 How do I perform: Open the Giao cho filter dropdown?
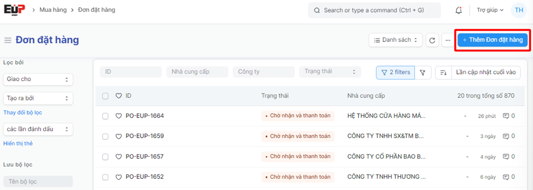click(x=38, y=79)
